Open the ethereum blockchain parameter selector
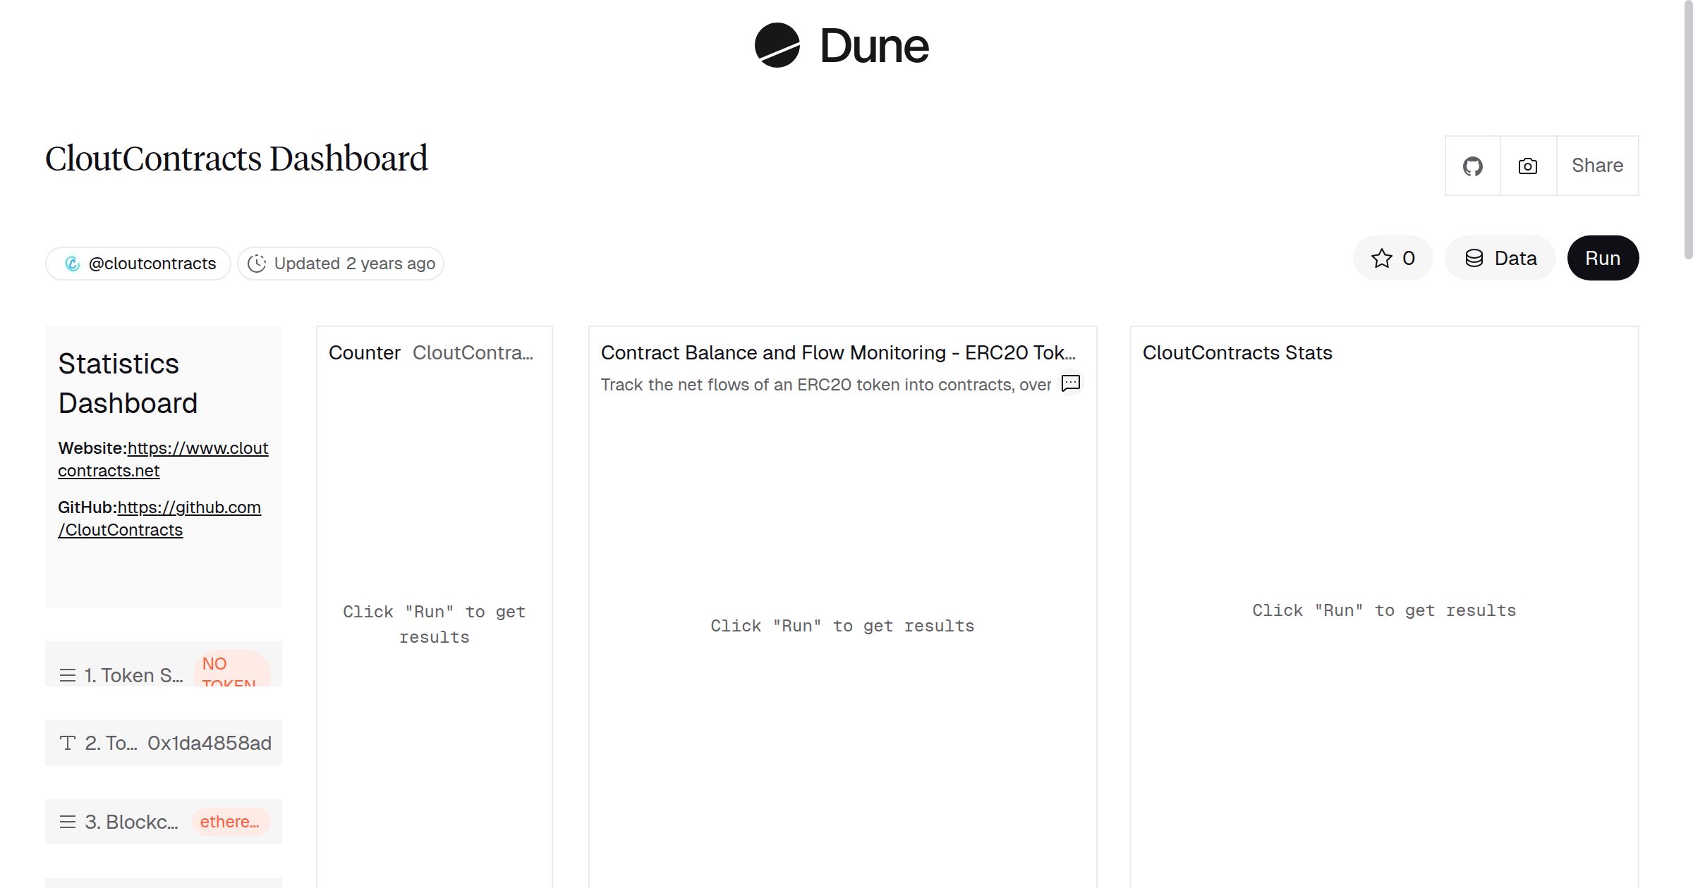 (230, 822)
